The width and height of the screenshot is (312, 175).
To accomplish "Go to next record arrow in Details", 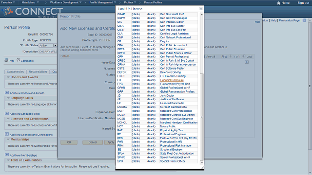I will tap(243, 56).
